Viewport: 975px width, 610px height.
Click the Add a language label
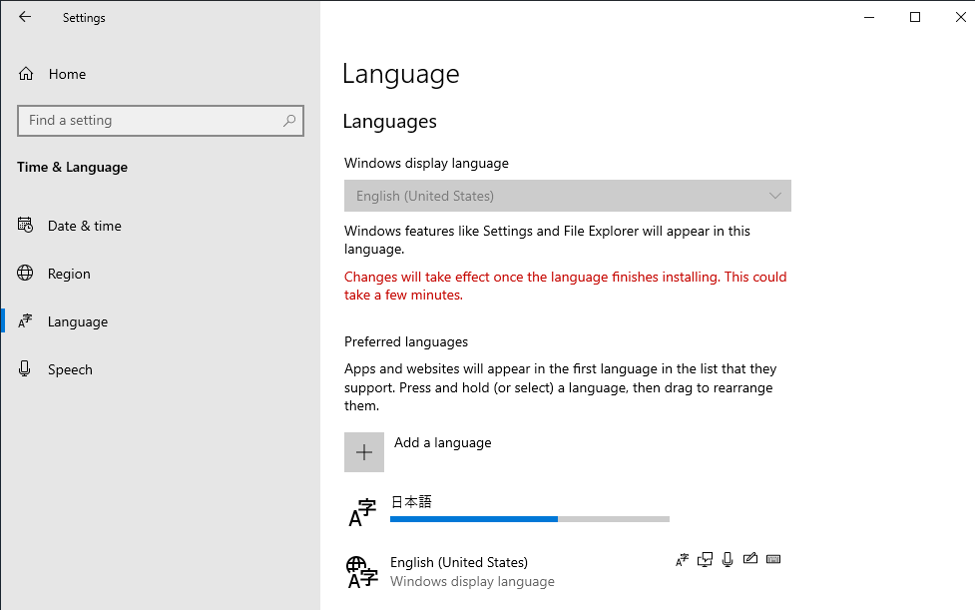[x=443, y=442]
